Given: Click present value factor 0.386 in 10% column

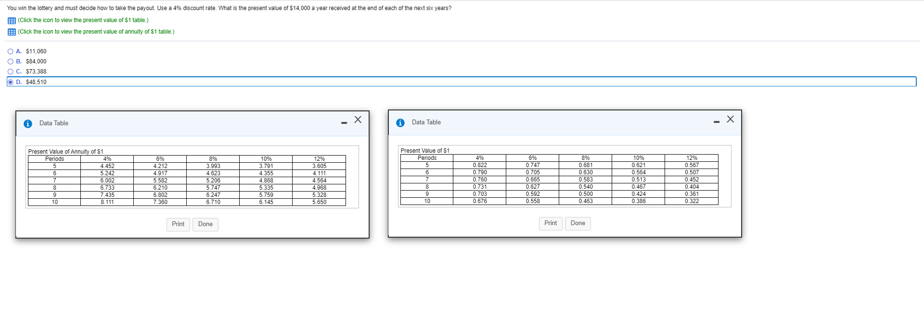Looking at the screenshot, I should coord(639,201).
